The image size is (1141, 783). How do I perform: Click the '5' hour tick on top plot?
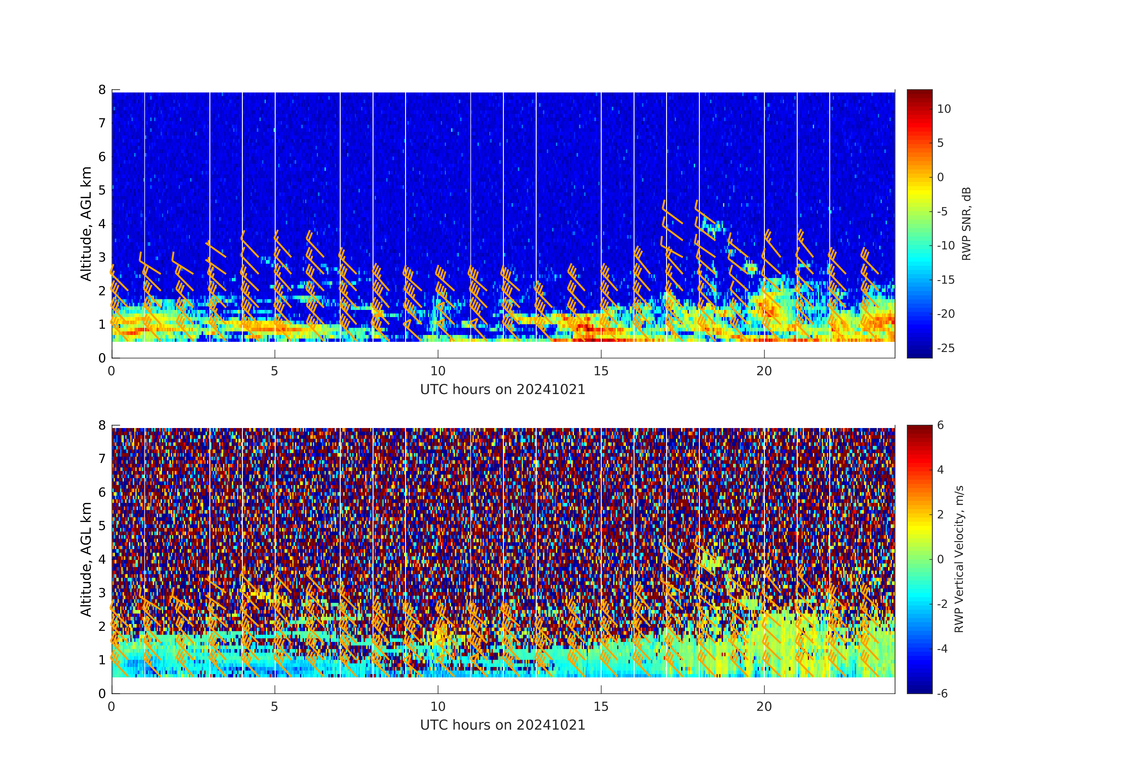tap(274, 372)
